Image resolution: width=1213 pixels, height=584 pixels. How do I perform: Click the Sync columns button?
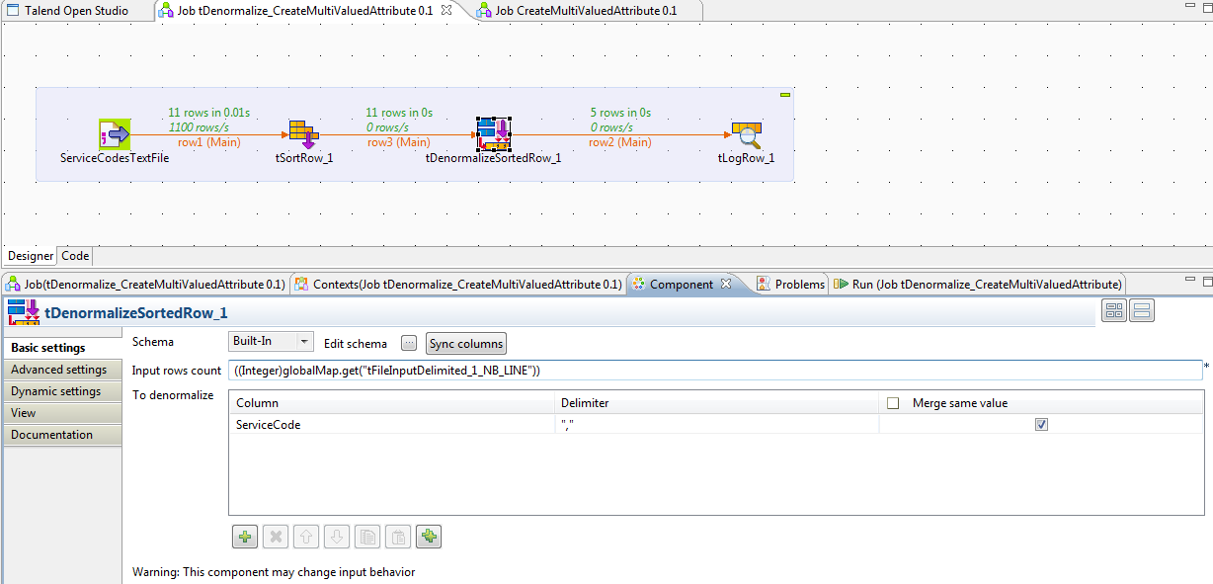pyautogui.click(x=465, y=344)
